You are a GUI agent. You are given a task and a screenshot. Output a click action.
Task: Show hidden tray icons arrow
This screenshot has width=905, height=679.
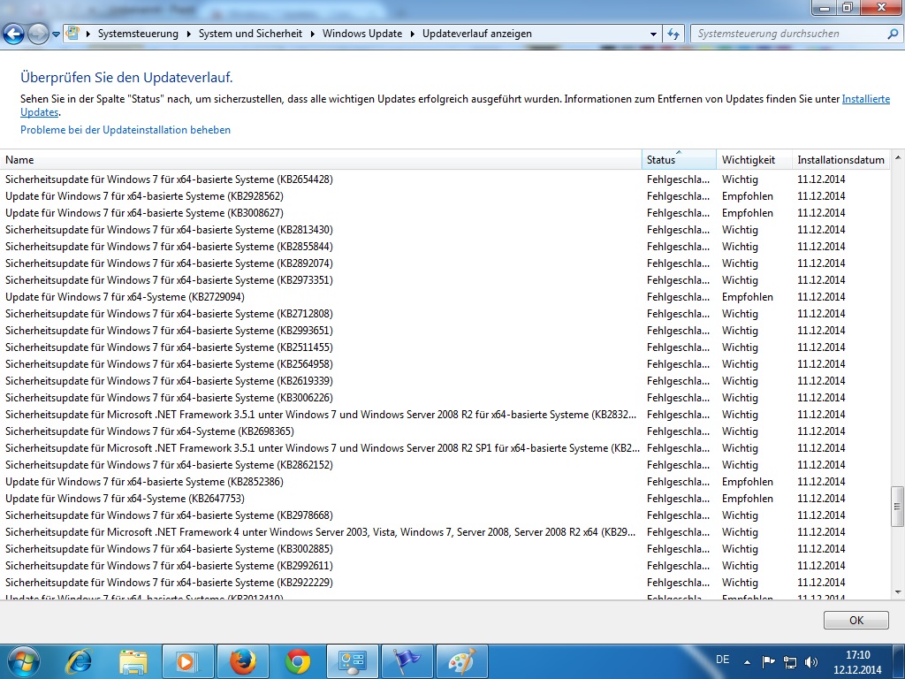[x=747, y=662]
